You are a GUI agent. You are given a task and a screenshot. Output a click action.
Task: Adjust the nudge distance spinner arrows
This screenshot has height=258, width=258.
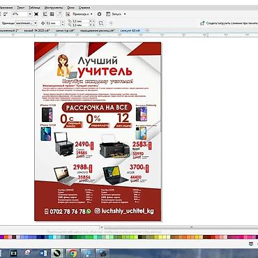click(63, 23)
